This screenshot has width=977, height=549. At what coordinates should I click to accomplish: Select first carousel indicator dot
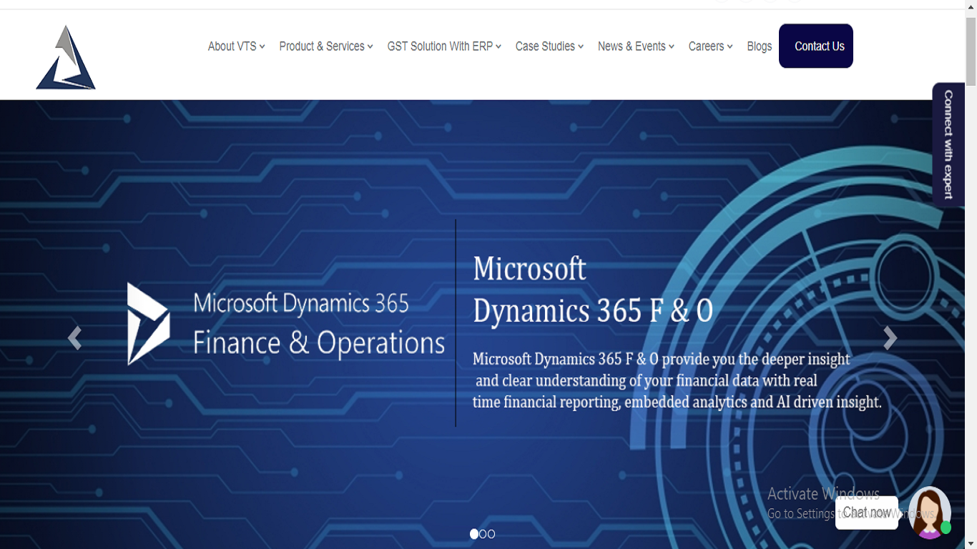(473, 534)
